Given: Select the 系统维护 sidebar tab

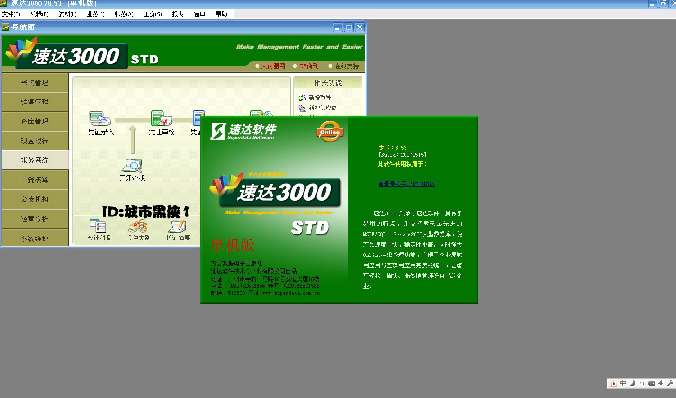Looking at the screenshot, I should pyautogui.click(x=35, y=238).
